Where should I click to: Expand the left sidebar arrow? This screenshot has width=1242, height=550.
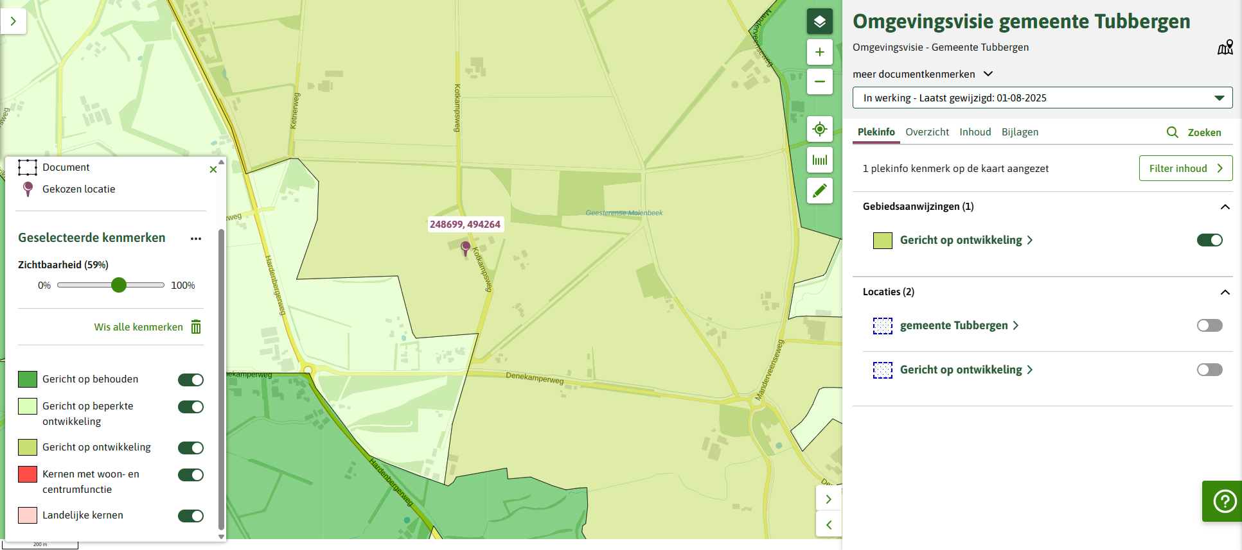(13, 21)
